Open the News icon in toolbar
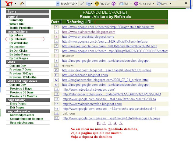195x141 pixels. [159, 4]
